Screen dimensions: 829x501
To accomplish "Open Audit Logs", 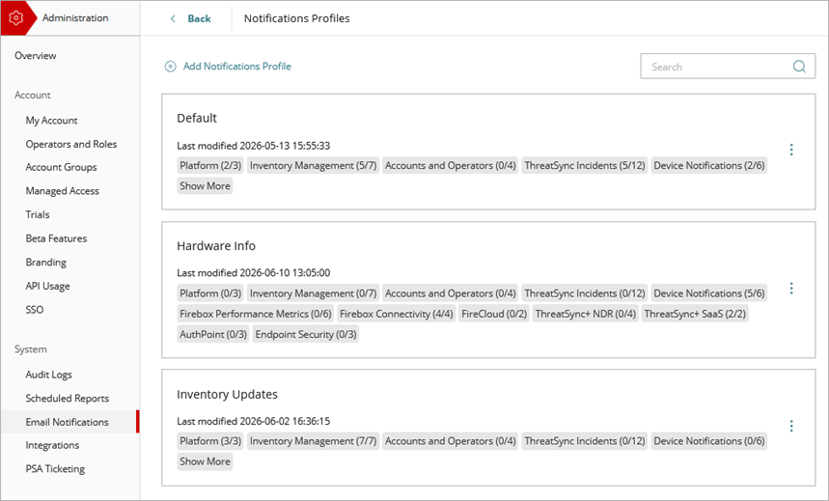I will (48, 375).
